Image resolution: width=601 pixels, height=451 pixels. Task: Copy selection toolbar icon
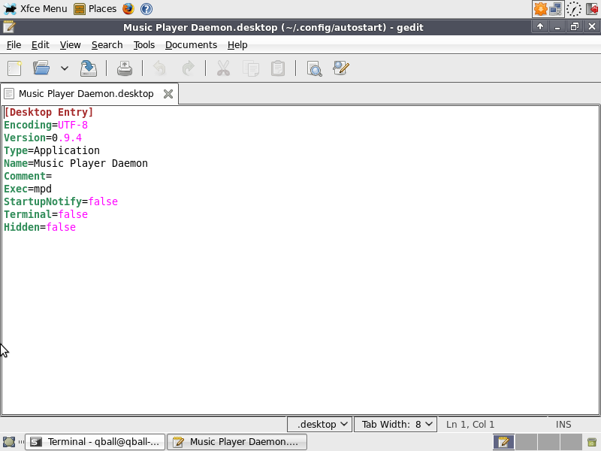pos(251,68)
